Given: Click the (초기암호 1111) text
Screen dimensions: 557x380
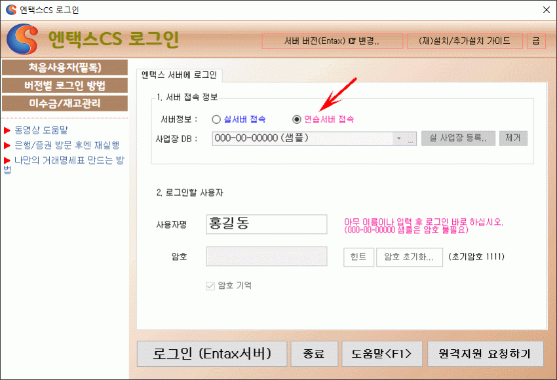Looking at the screenshot, I should 476,257.
